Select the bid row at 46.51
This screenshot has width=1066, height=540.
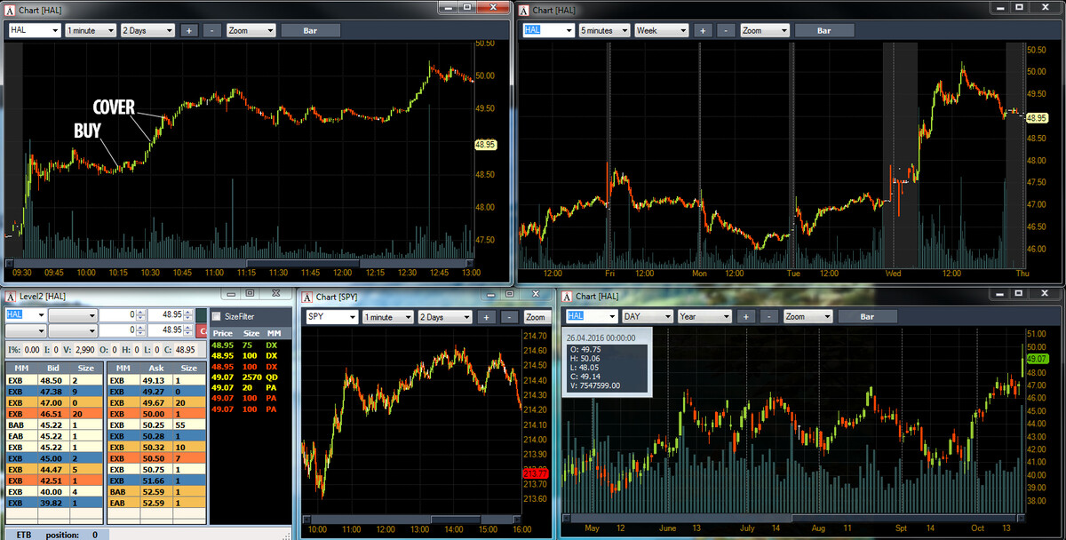(53, 413)
